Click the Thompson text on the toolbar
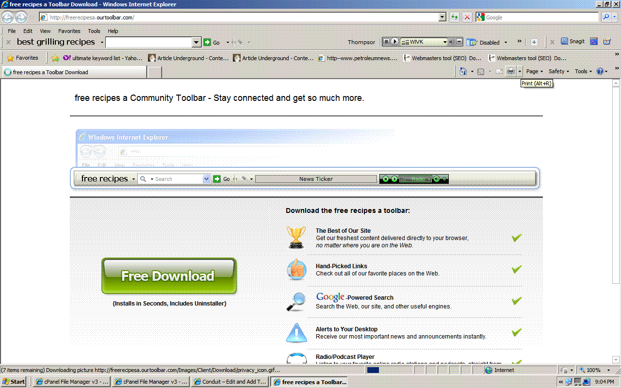This screenshot has width=621, height=388. 361,42
